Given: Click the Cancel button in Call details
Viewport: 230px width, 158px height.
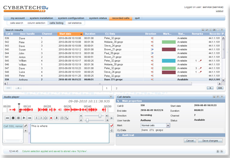Looking at the screenshot, I should 190,141.
